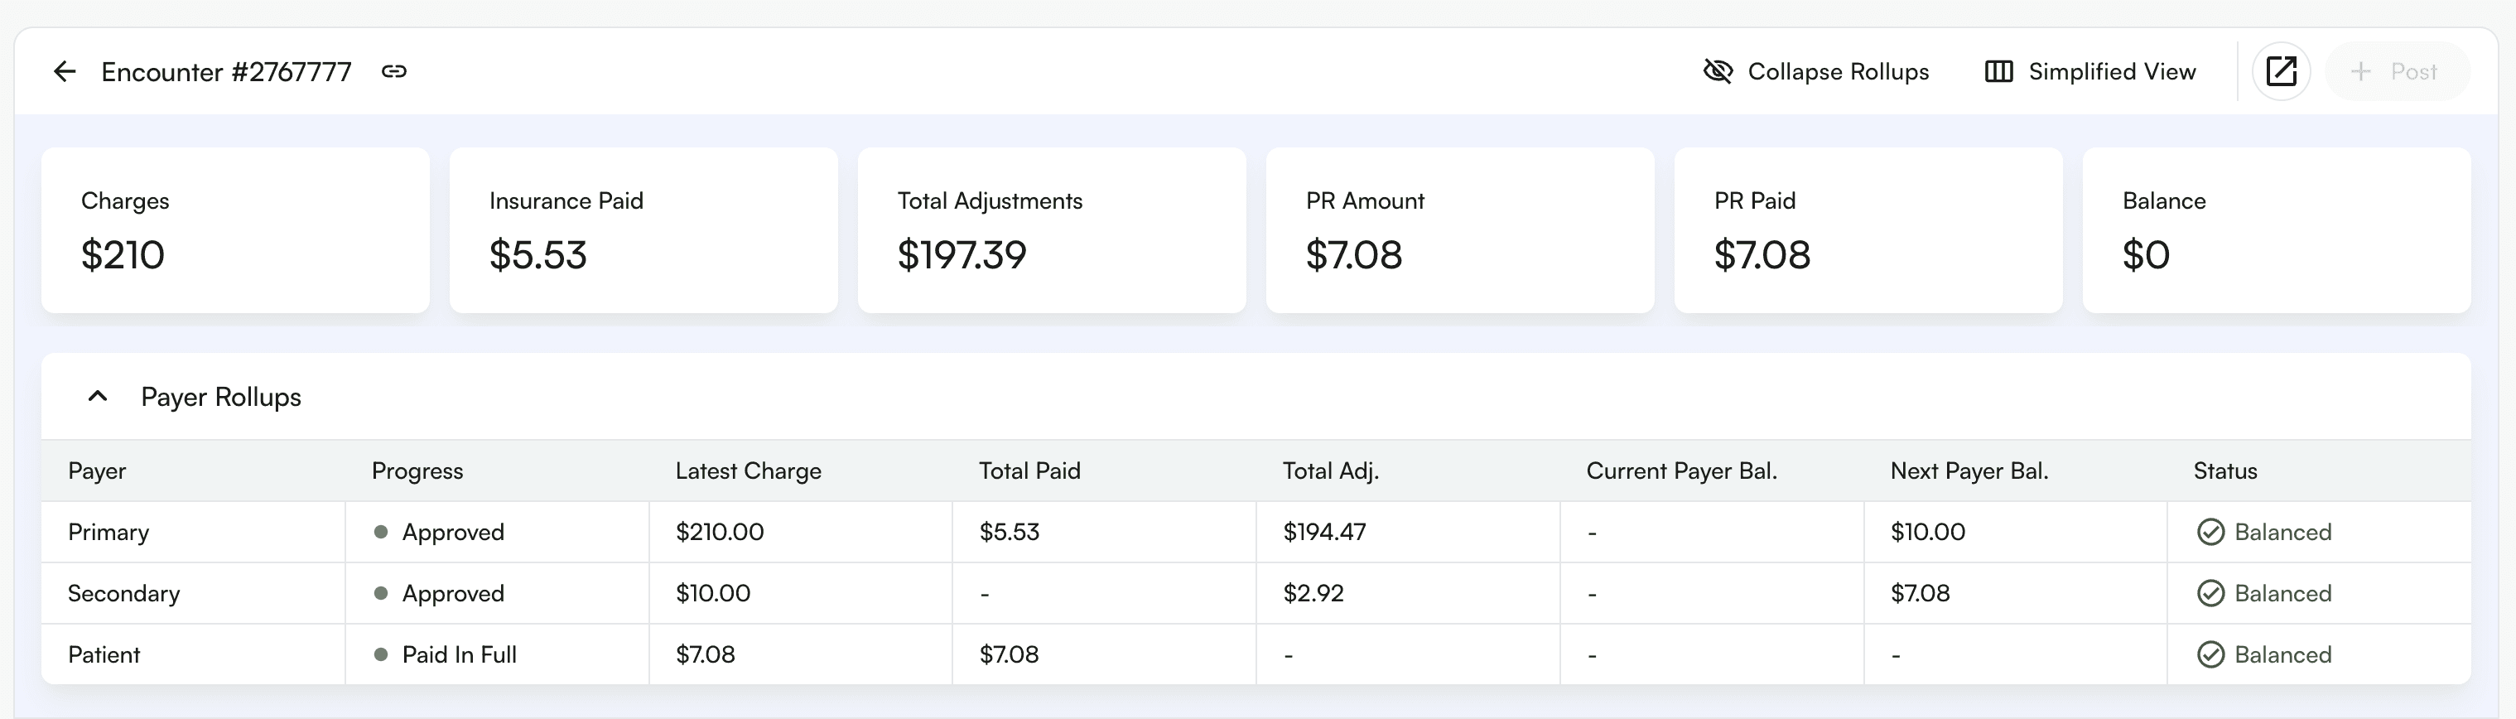Click the Total Paid column header

pyautogui.click(x=1029, y=470)
